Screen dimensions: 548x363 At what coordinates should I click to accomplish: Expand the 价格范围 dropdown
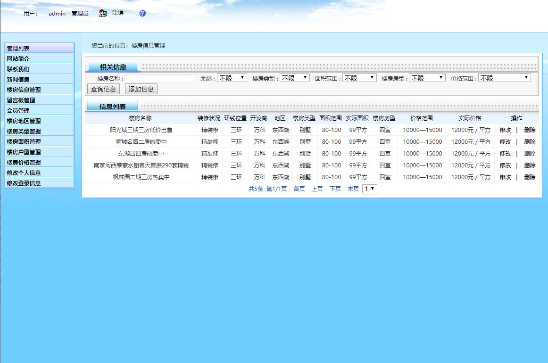(x=504, y=77)
